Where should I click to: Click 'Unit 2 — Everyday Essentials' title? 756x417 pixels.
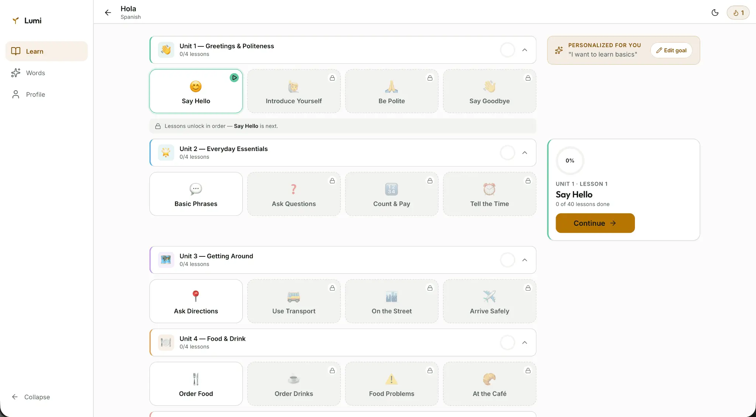pos(224,149)
